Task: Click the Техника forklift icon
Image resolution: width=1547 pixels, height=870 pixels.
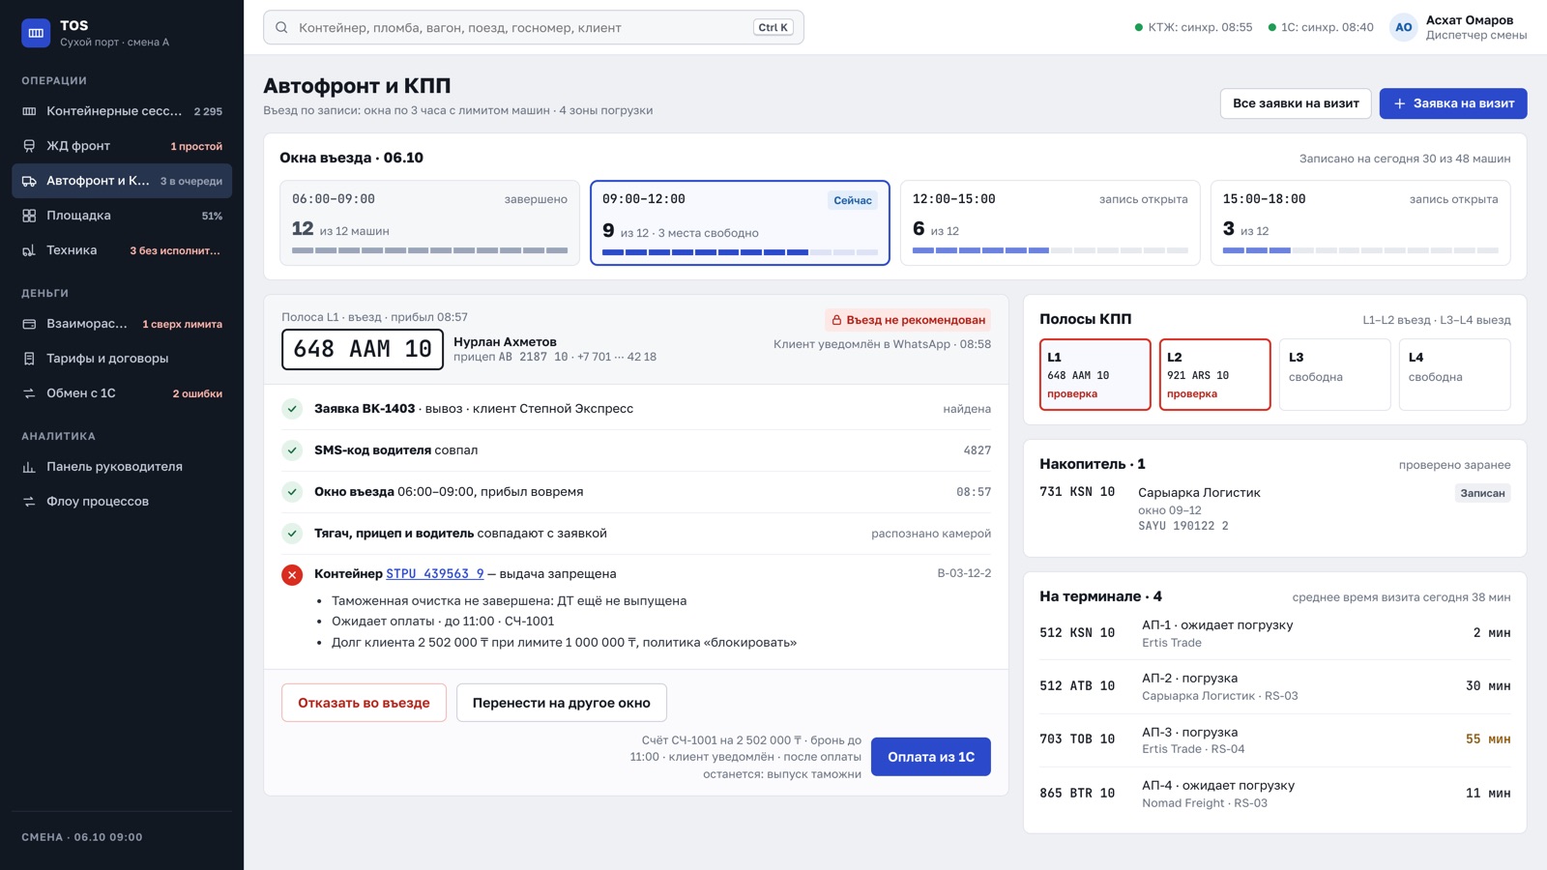Action: click(x=29, y=250)
